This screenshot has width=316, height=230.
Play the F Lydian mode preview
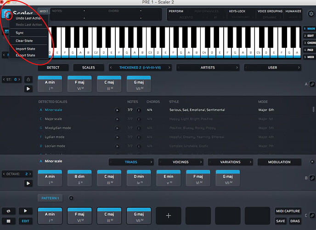(x=117, y=138)
